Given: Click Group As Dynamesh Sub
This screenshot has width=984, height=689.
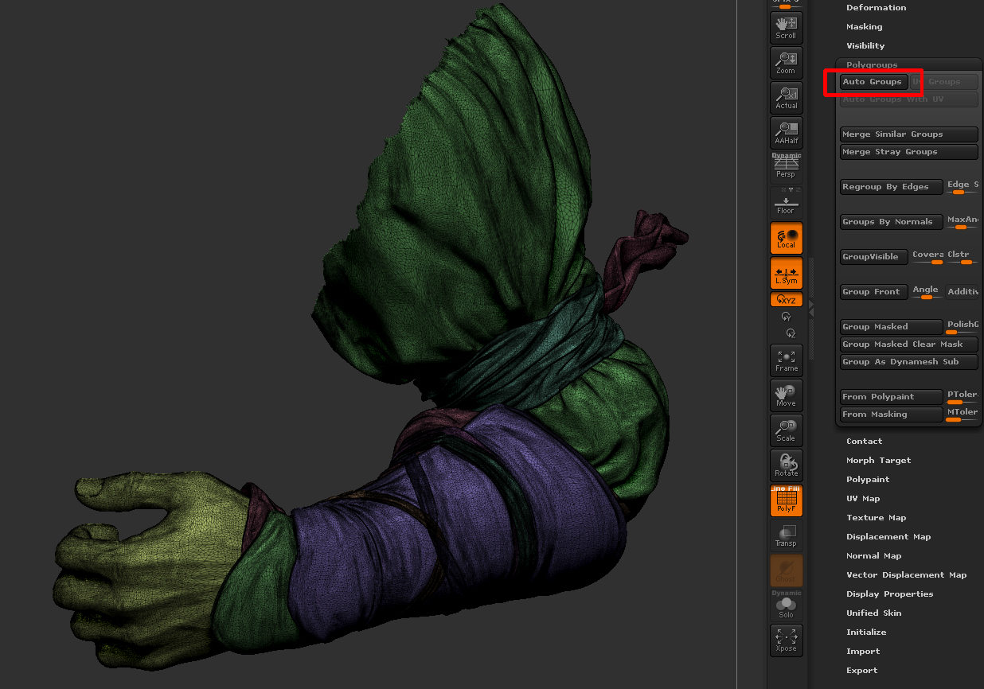Looking at the screenshot, I should (909, 362).
